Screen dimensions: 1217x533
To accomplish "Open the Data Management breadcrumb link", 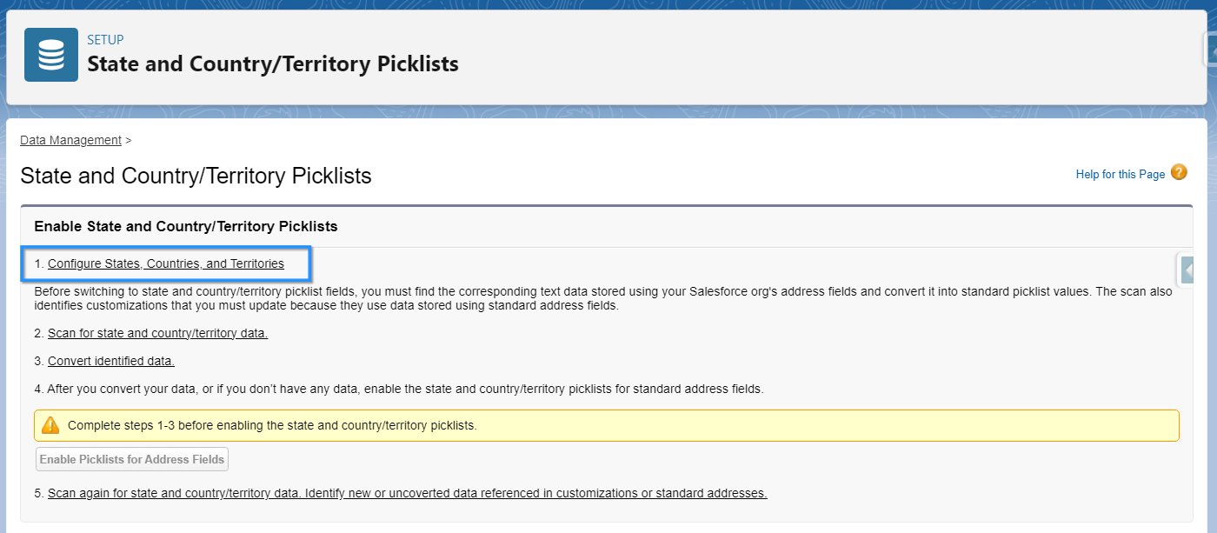I will point(70,140).
